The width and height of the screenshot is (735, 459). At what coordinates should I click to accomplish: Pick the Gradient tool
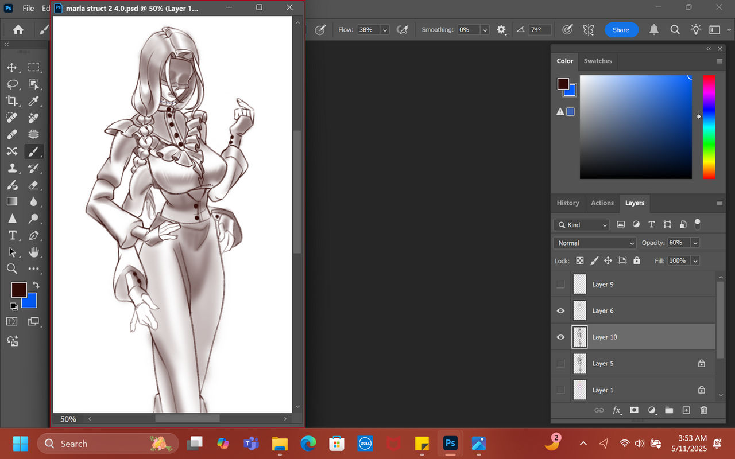[12, 201]
